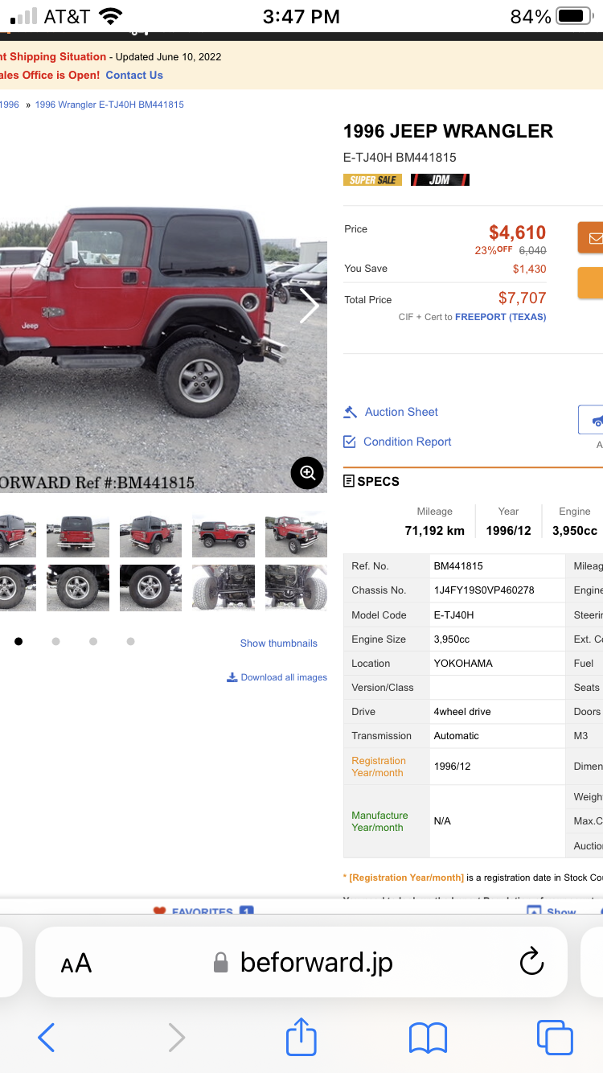Image resolution: width=603 pixels, height=1073 pixels.
Task: Select the fourth image carousel dot
Action: pyautogui.click(x=130, y=641)
